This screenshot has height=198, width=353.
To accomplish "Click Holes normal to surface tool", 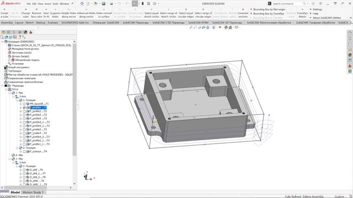I will coord(104,14).
